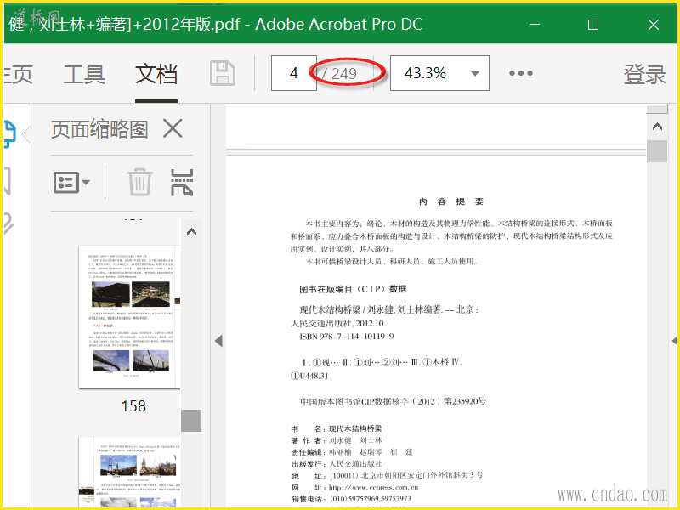Viewport: 680px width, 510px height.
Task: Click the '内容提要' heading in document
Action: [x=451, y=201]
